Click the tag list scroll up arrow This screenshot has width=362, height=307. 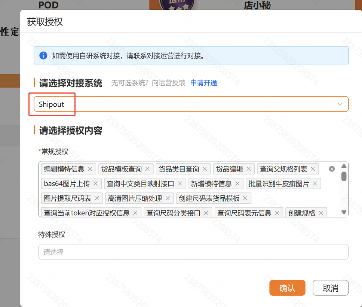(344, 166)
